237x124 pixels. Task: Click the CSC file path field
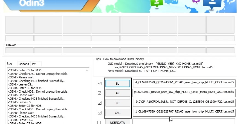coord(184,113)
